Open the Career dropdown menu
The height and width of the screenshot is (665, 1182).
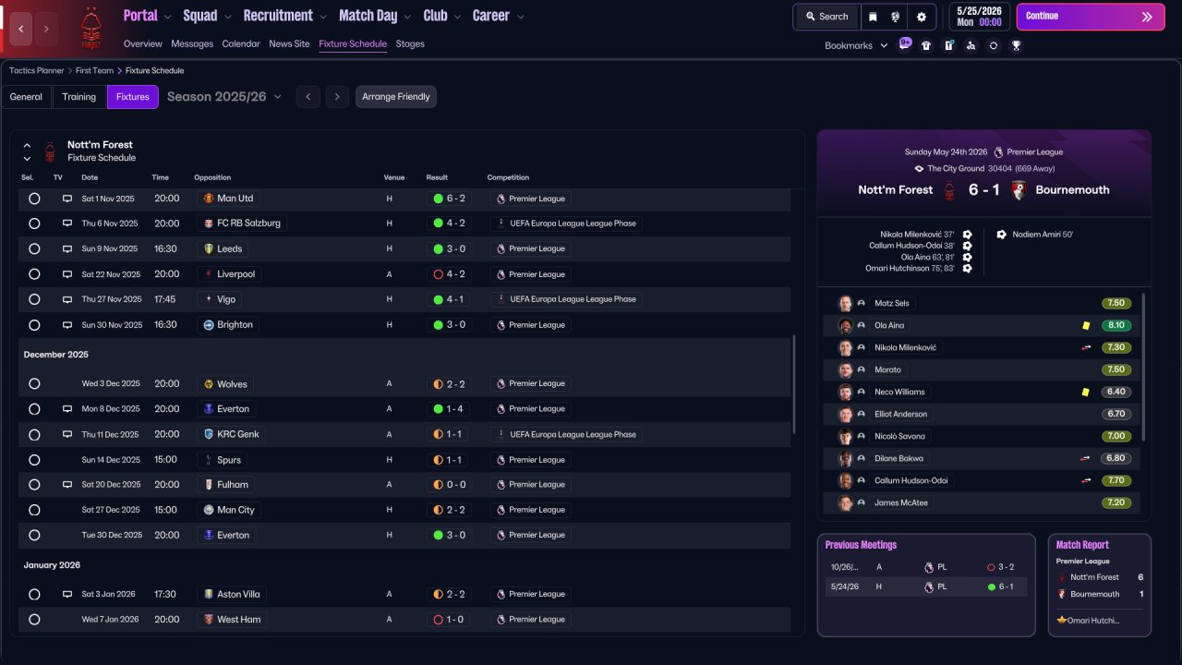pos(499,16)
